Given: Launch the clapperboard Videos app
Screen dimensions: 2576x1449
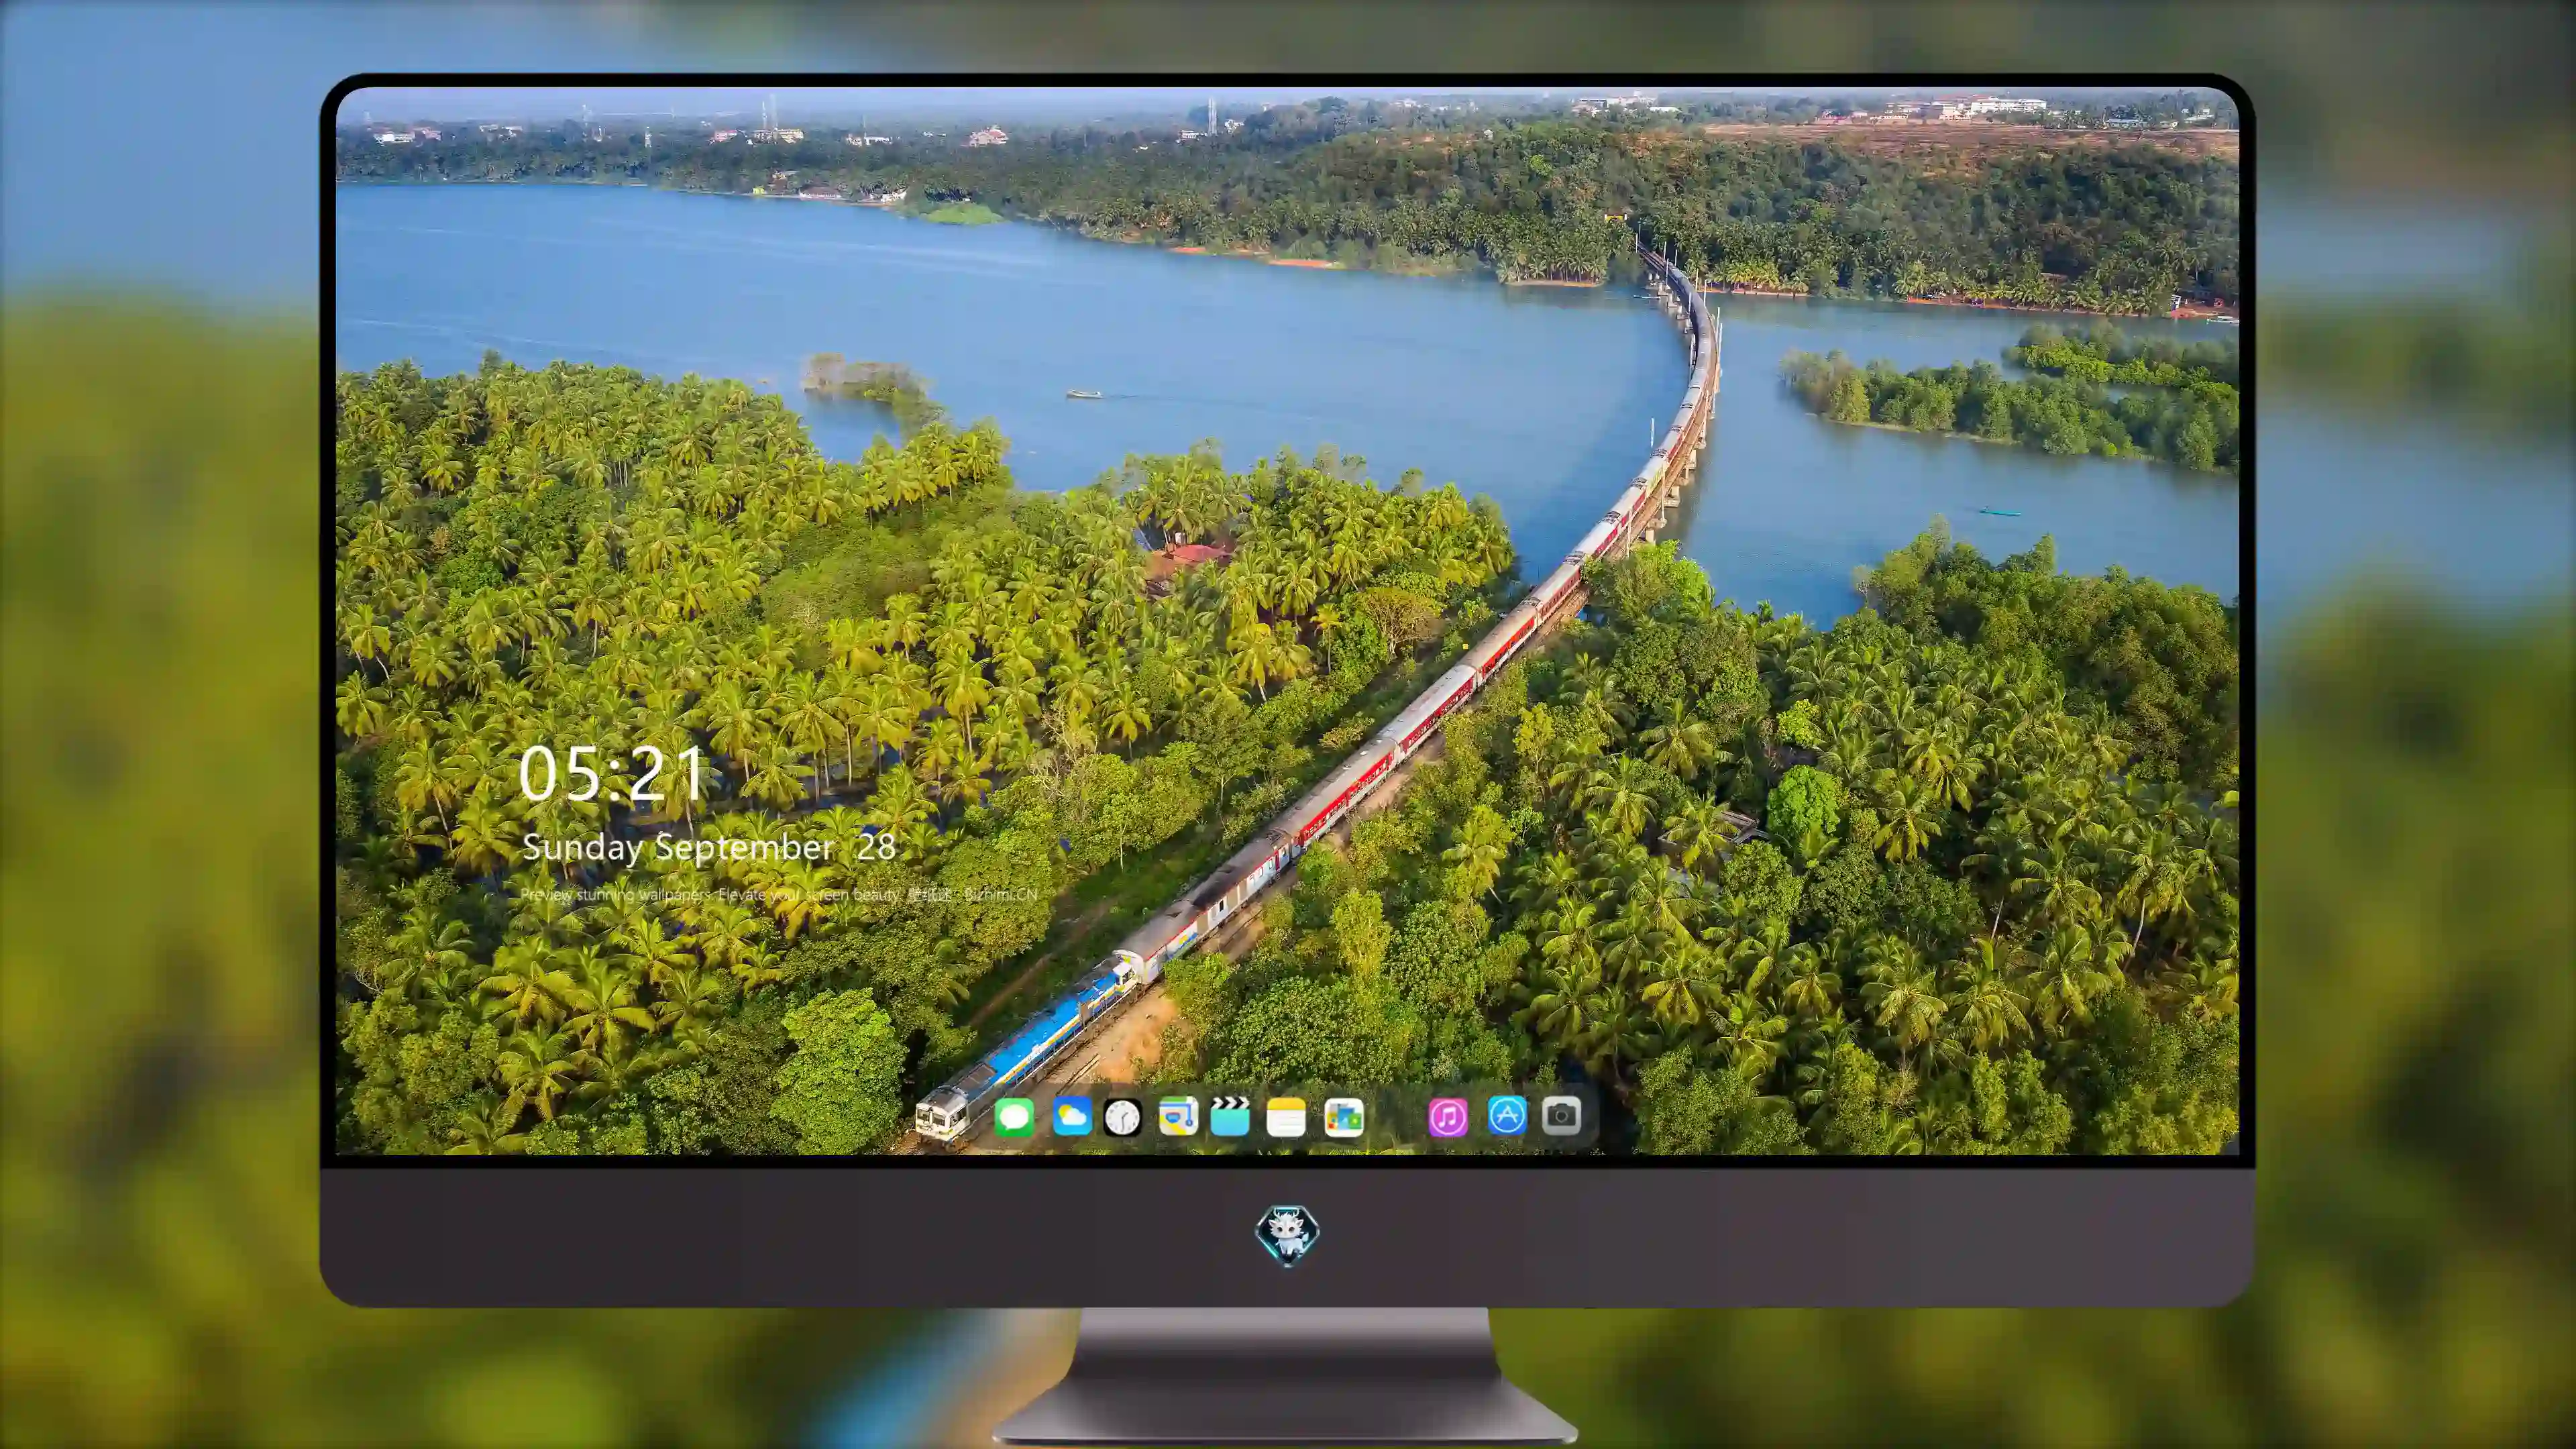Looking at the screenshot, I should pos(1230,1116).
